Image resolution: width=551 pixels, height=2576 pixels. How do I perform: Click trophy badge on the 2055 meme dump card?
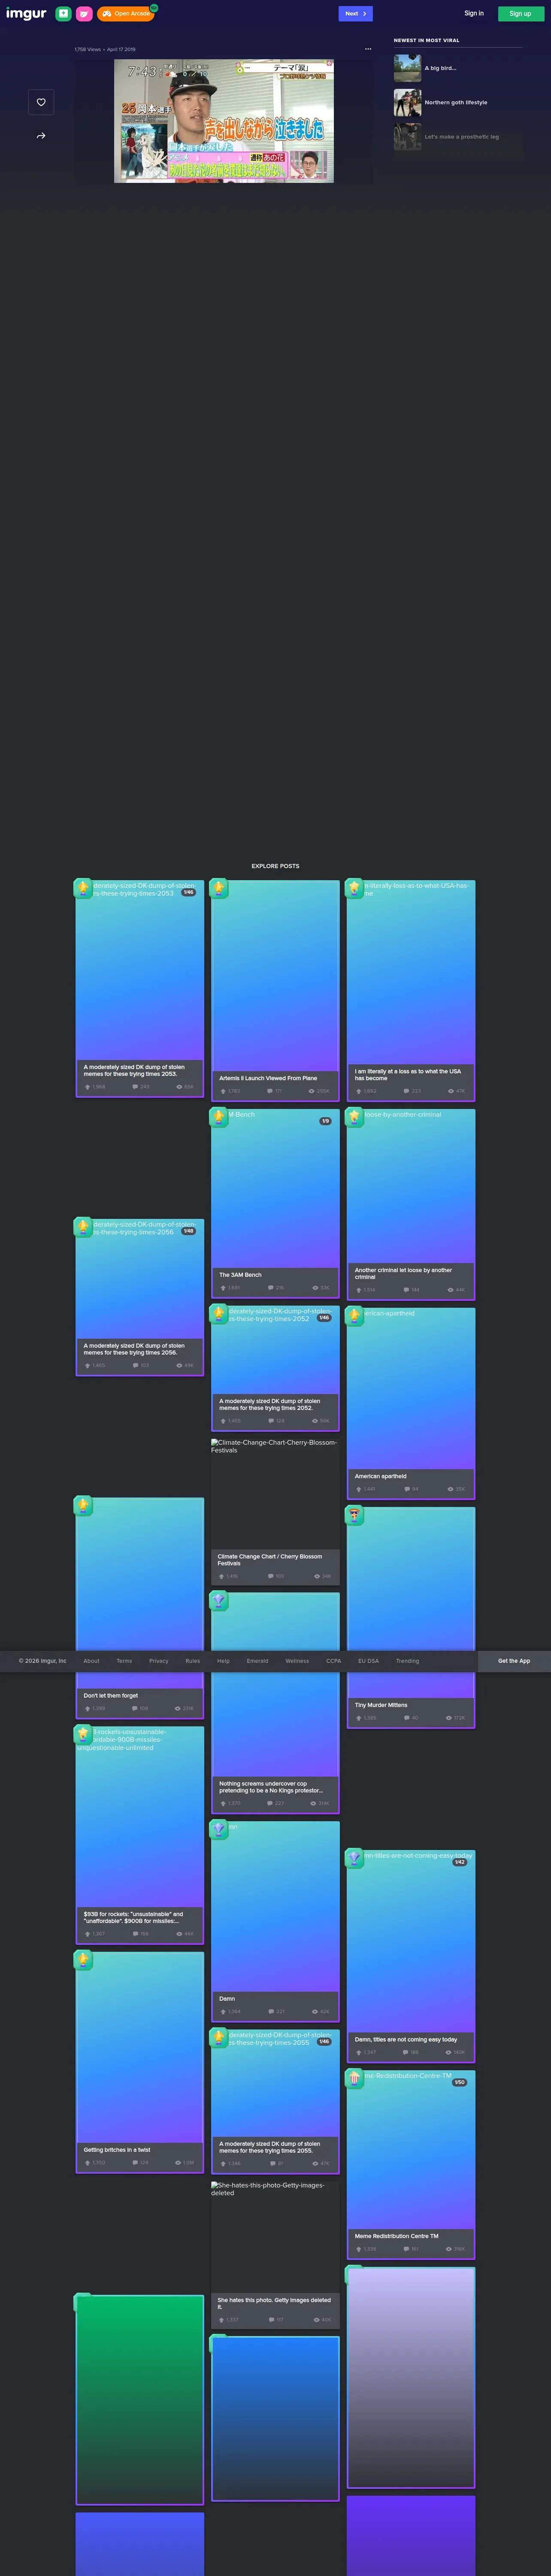pos(218,2037)
